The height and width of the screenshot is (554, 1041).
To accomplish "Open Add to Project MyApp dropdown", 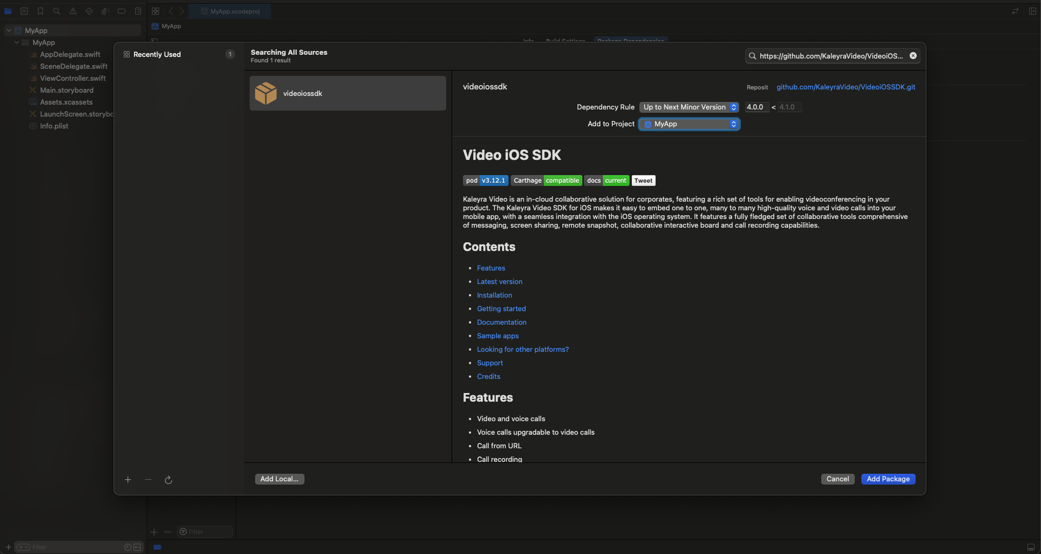I will click(689, 124).
